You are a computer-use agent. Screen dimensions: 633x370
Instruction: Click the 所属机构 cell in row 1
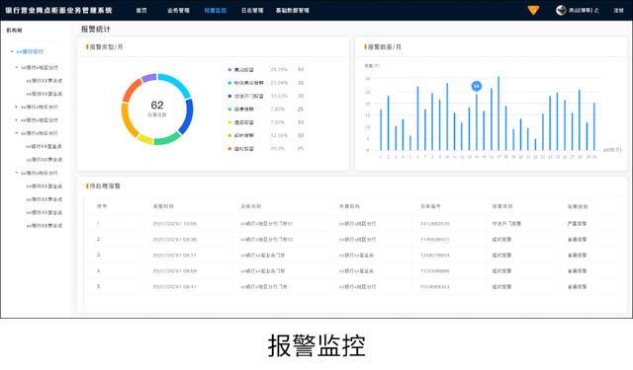tap(357, 223)
